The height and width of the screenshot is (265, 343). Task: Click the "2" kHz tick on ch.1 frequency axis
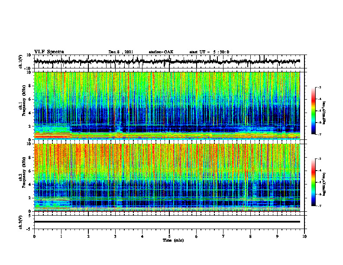pos(30,126)
